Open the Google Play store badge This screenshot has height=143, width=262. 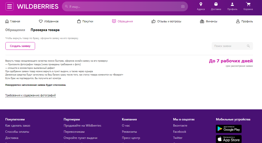click(x=228, y=129)
